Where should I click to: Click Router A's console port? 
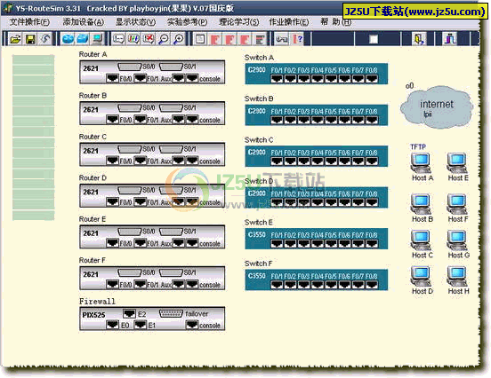tap(192, 78)
